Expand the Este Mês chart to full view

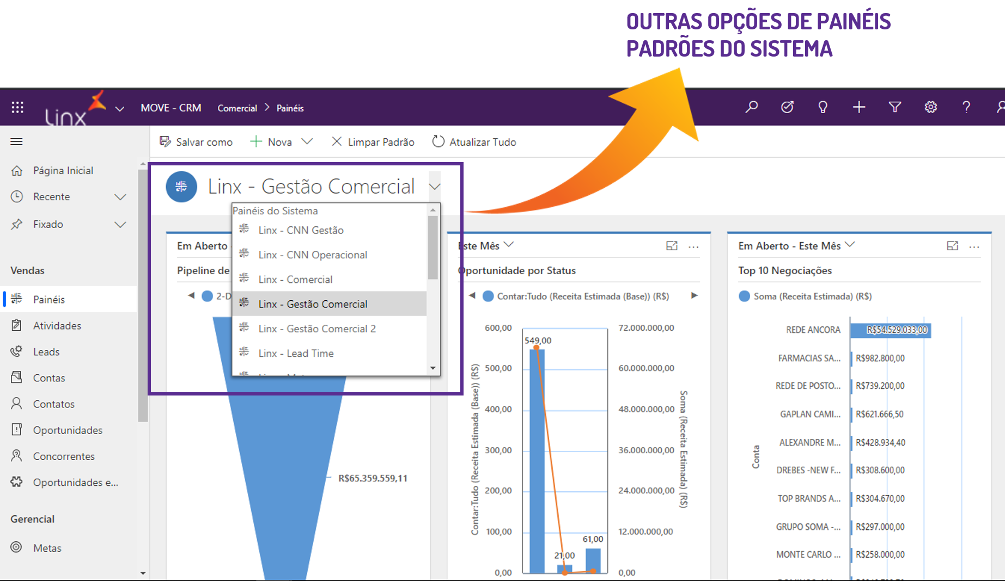672,246
